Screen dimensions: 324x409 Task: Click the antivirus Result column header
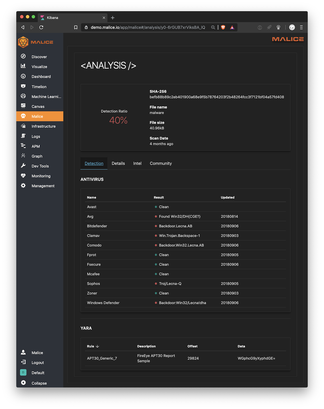coord(159,197)
